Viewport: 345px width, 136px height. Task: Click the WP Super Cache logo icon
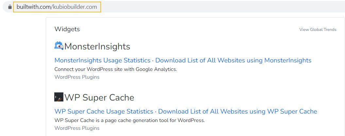click(x=59, y=97)
